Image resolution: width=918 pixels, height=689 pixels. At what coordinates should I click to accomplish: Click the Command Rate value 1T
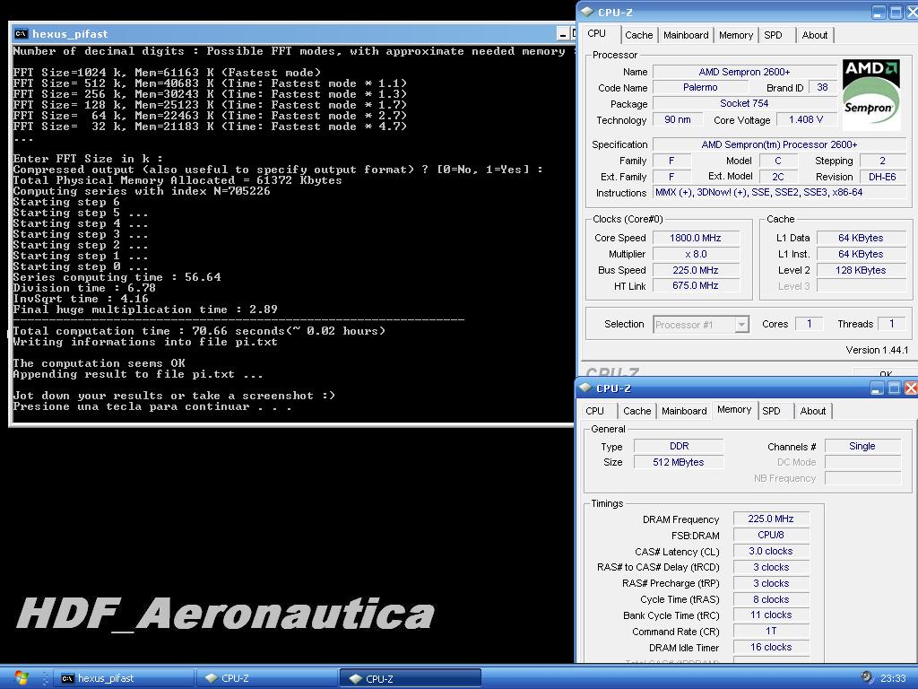click(771, 631)
